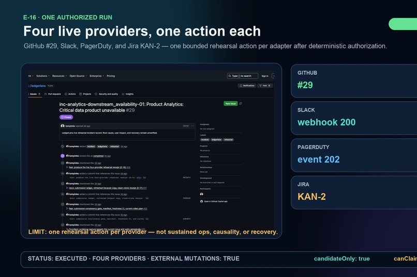417x277 pixels.
Task: Open the Solutions menu in GitHub header
Action: 43,76
